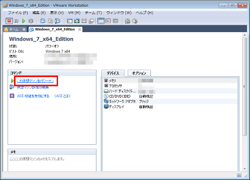
Task: Click the Quick Switch toolbar icon
Action: click(77, 21)
